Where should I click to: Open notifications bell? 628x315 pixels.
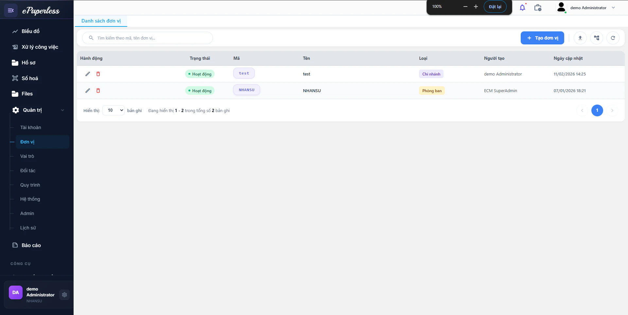pyautogui.click(x=523, y=8)
